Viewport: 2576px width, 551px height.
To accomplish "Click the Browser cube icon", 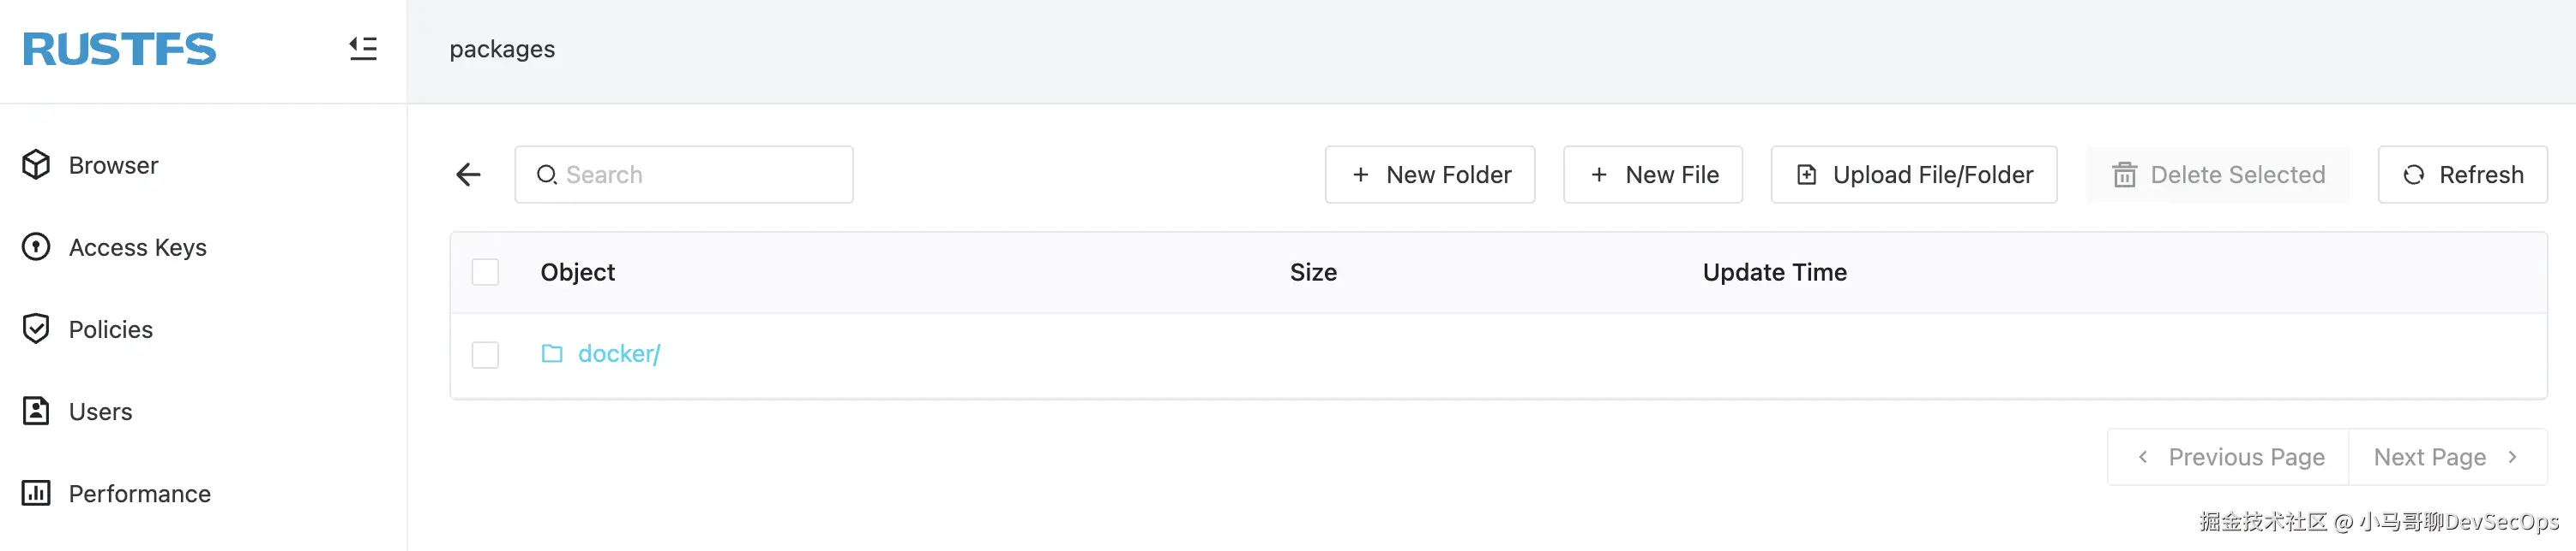I will 36,164.
